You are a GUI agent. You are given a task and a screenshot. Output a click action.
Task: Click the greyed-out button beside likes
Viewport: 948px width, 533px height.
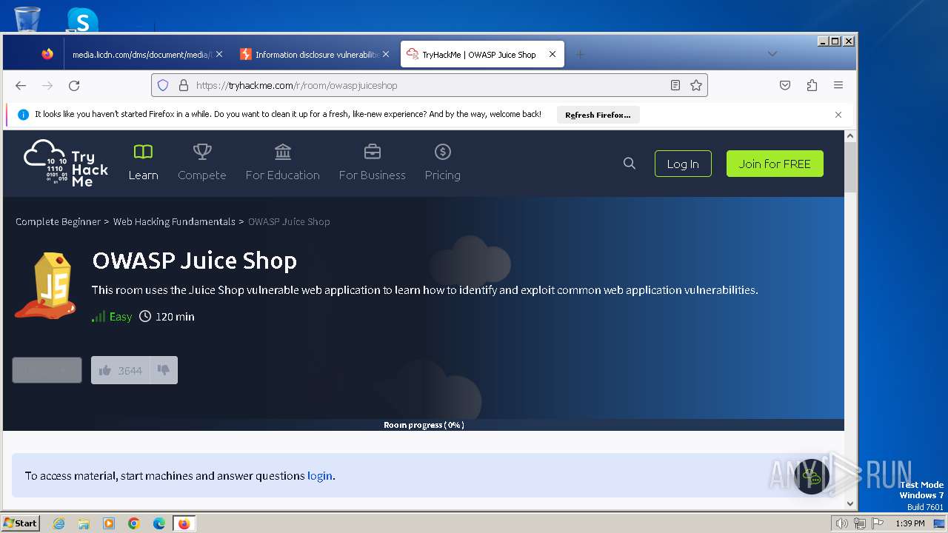pos(47,370)
